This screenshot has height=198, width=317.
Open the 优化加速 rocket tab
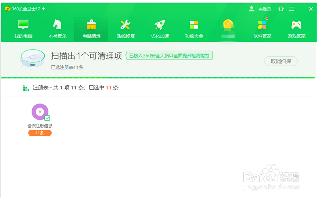coord(160,29)
